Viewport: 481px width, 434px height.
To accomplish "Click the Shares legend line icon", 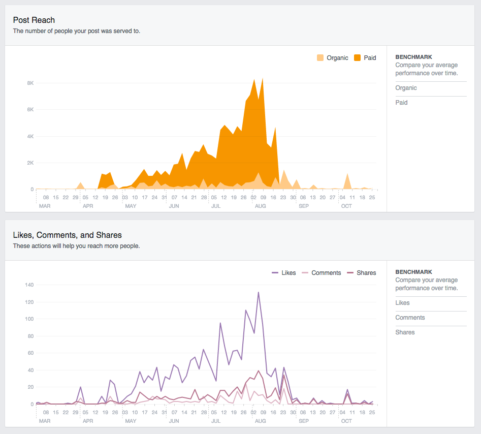I will (x=351, y=273).
